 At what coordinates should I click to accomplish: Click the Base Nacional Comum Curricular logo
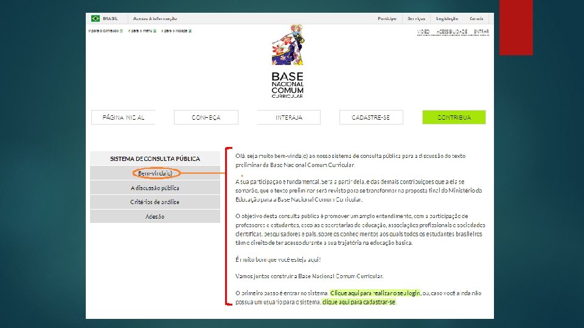287,61
